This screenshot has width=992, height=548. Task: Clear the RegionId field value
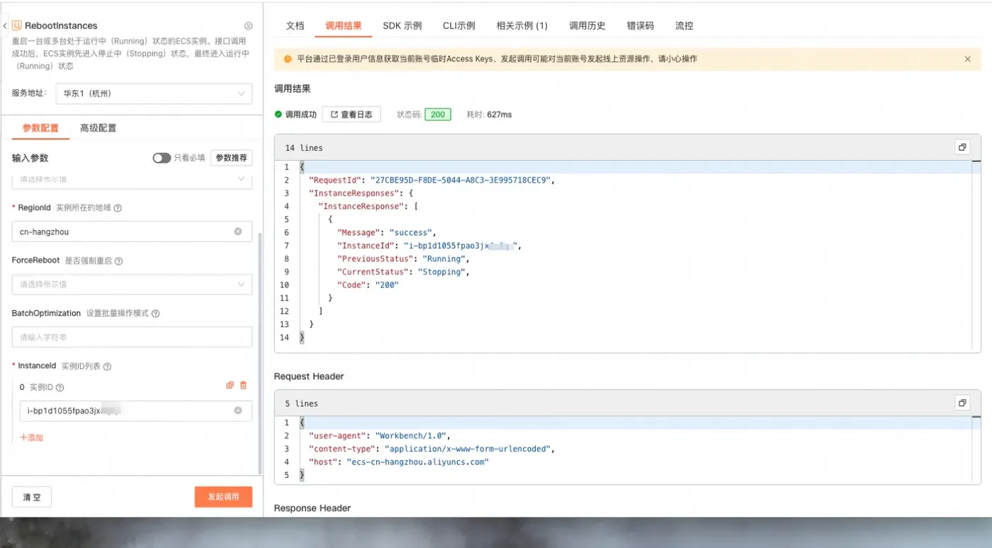tap(238, 232)
